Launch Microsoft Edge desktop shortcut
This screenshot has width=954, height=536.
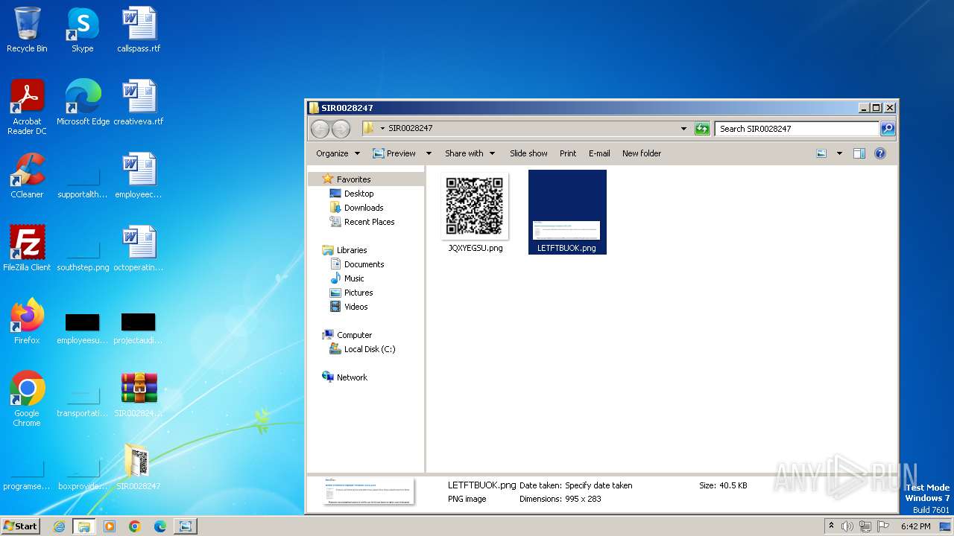click(83, 103)
